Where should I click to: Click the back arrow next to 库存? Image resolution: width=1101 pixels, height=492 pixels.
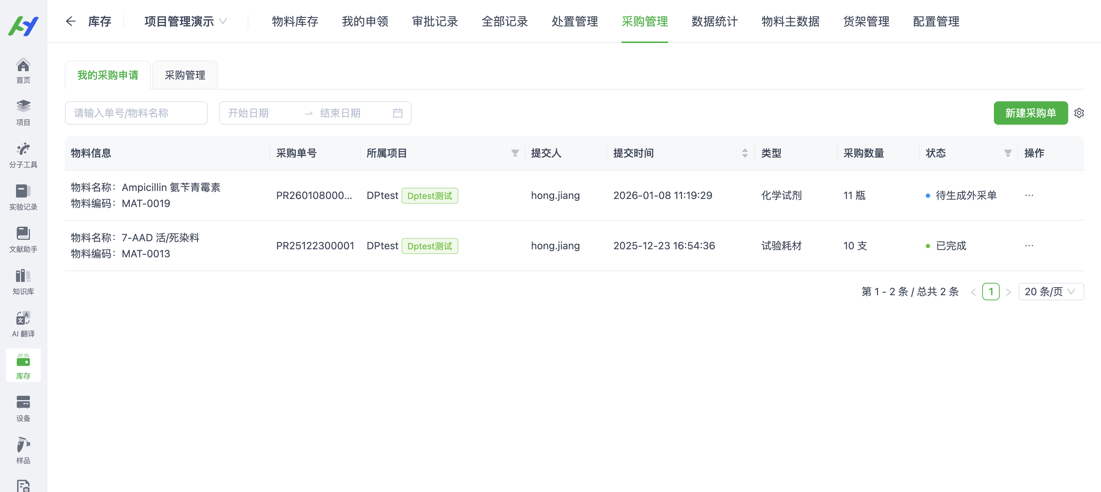coord(71,22)
